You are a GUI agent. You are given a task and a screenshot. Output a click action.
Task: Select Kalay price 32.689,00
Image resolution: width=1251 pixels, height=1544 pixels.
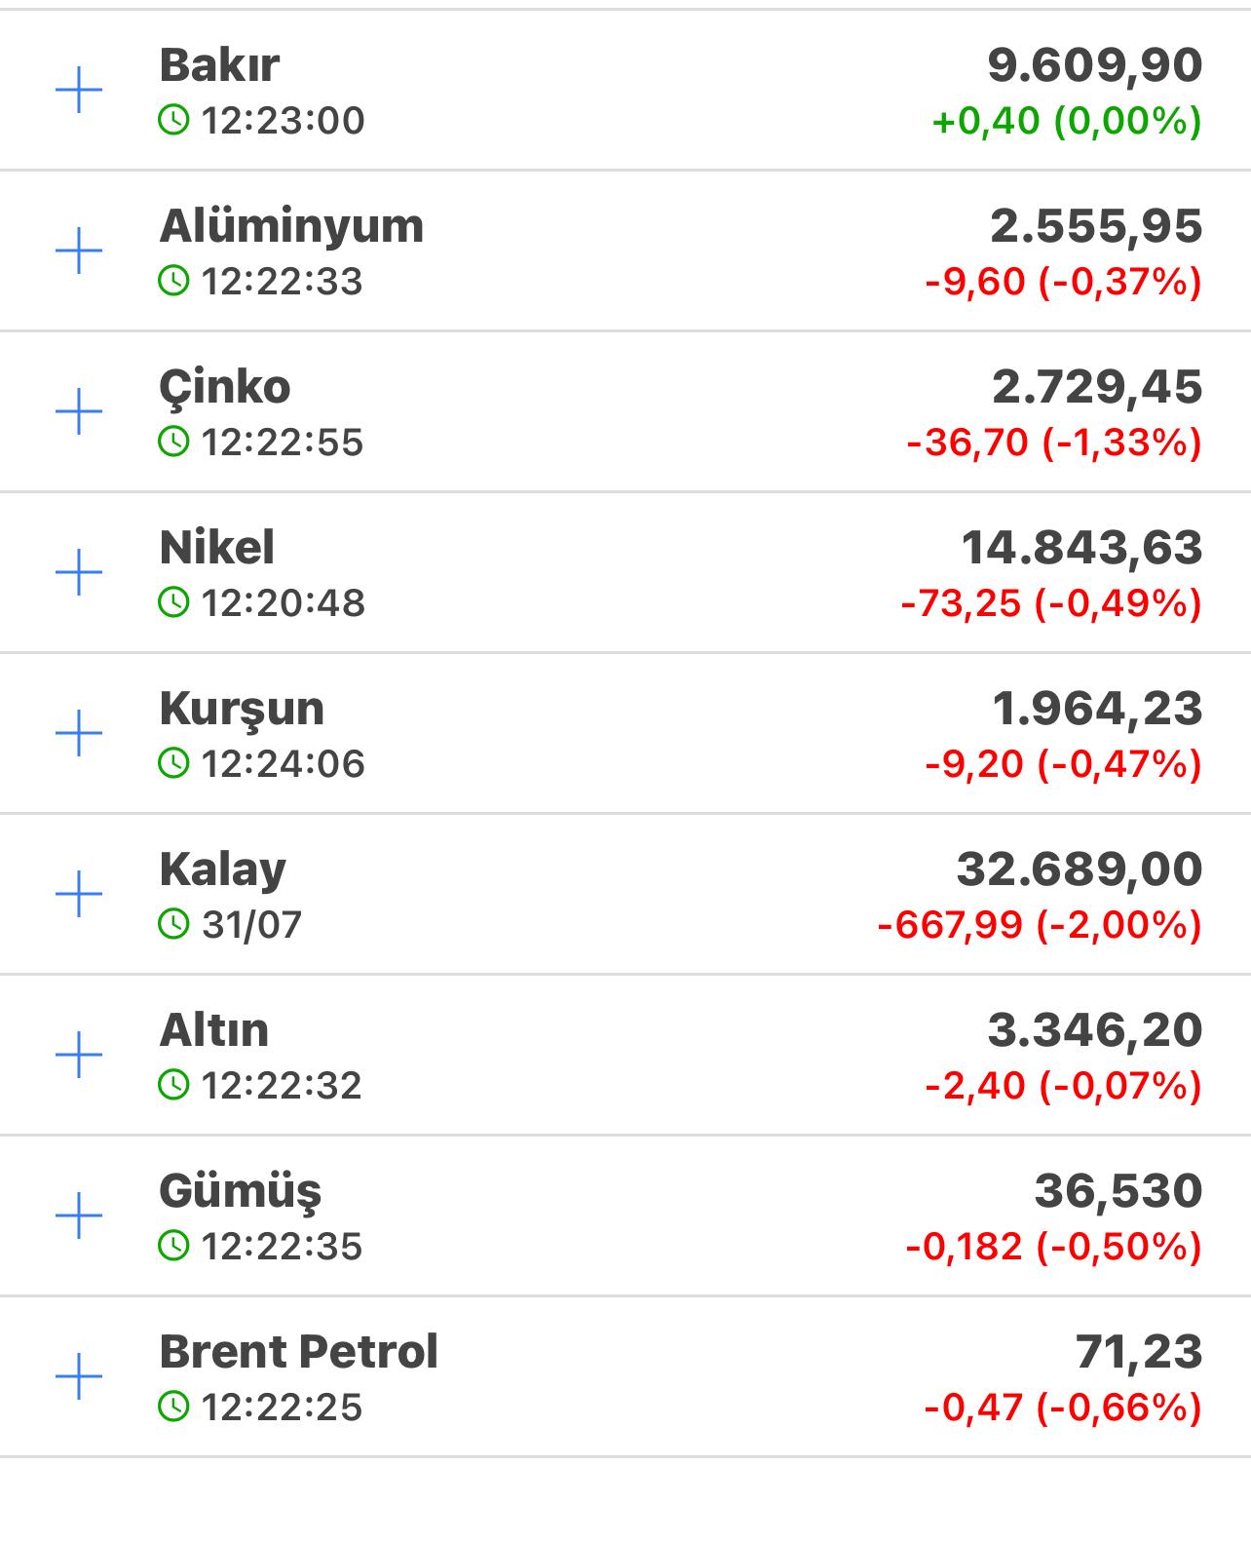click(1080, 869)
